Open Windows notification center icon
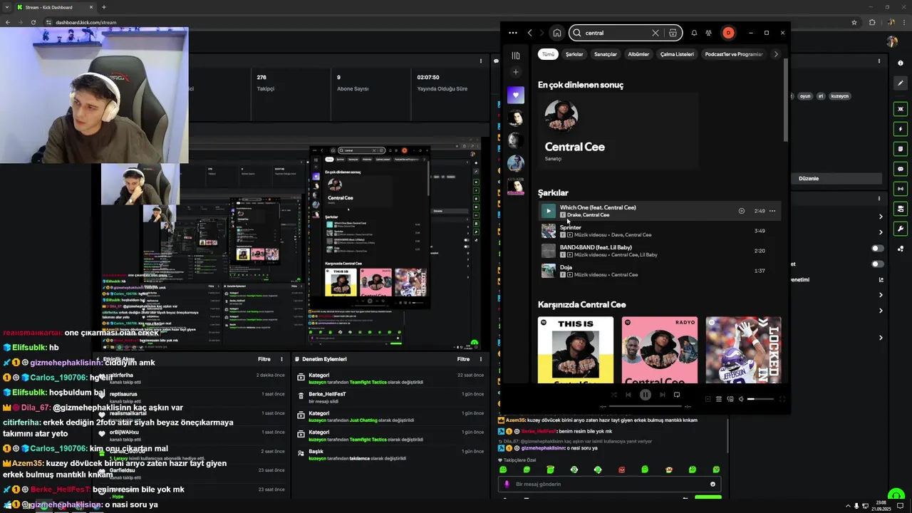Viewport: 912px width, 513px height. pos(901,505)
